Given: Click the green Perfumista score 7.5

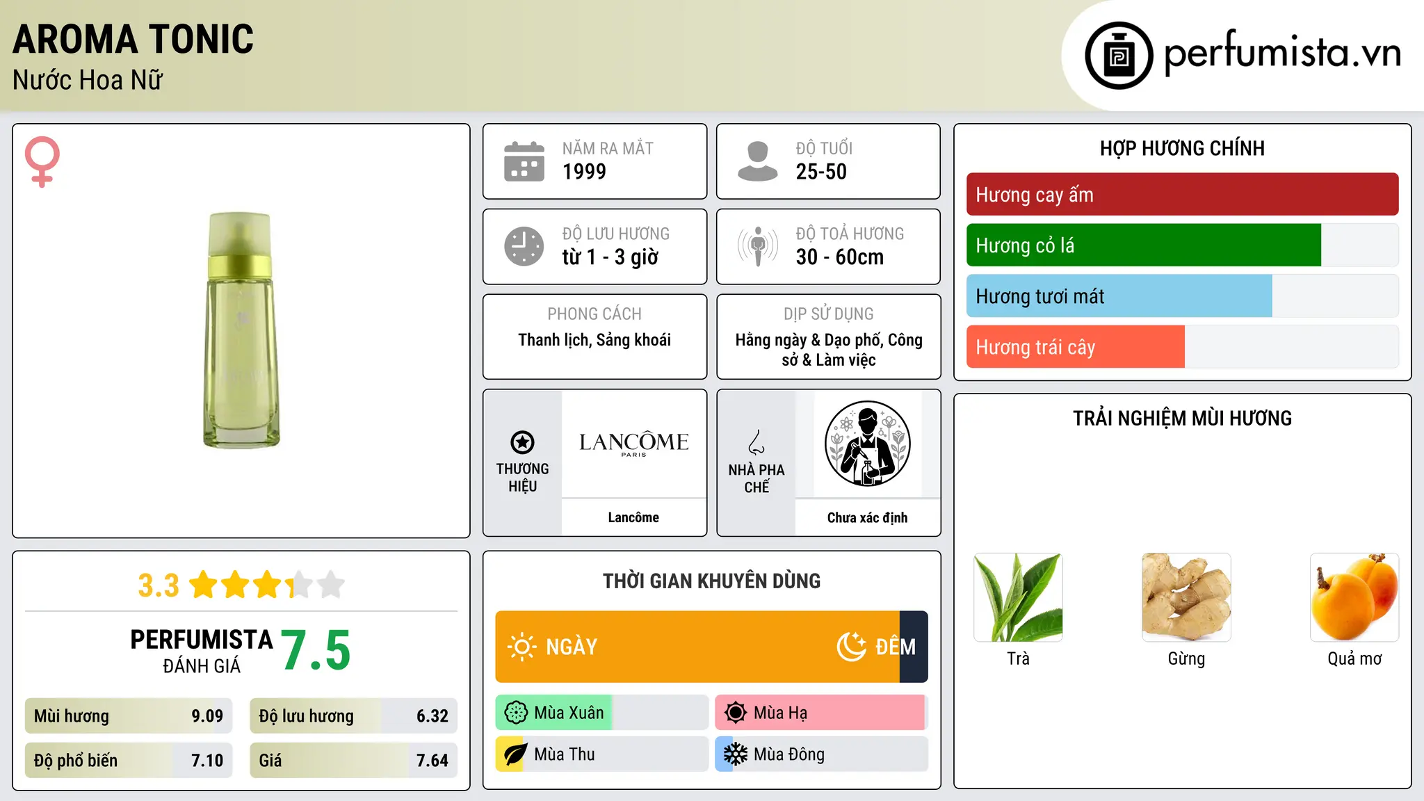Looking at the screenshot, I should 316,650.
